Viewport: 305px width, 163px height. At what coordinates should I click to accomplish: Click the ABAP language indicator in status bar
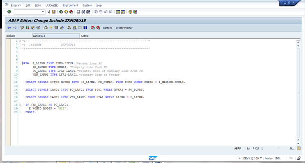click(237, 148)
